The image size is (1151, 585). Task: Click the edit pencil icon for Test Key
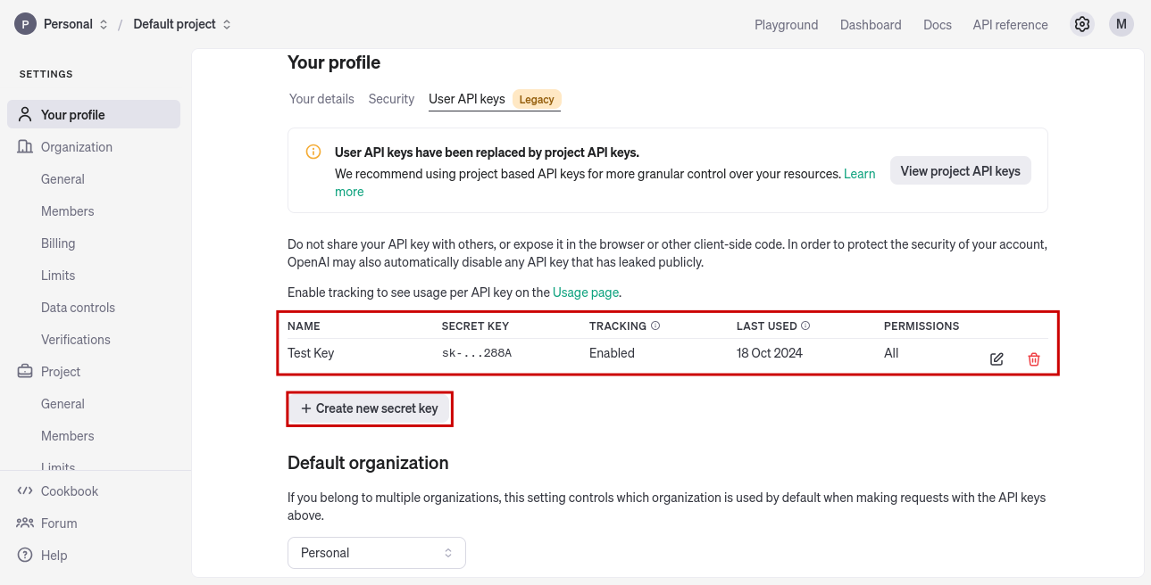coord(997,359)
